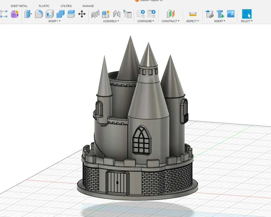
Task: Open the Bill of Materials table icon
Action: coord(127,14)
